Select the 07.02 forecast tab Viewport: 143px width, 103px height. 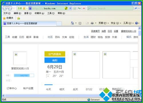(x=89, y=89)
